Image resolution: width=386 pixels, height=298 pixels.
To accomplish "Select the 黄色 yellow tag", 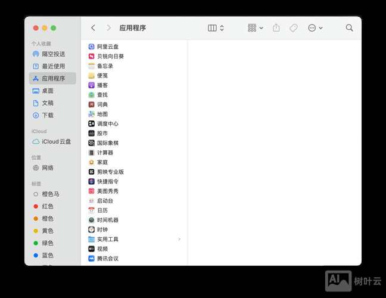I will coord(52,231).
